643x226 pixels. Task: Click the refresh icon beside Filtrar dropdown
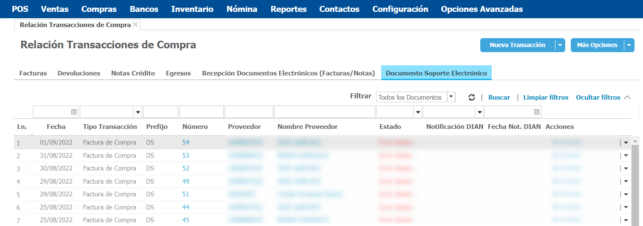coord(471,98)
